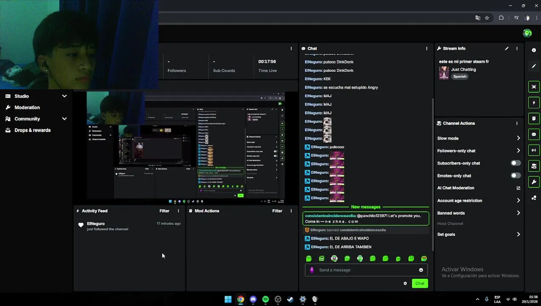Image resolution: width=541 pixels, height=306 pixels.
Task: Open the info icon in the right sidebar
Action: point(534,50)
